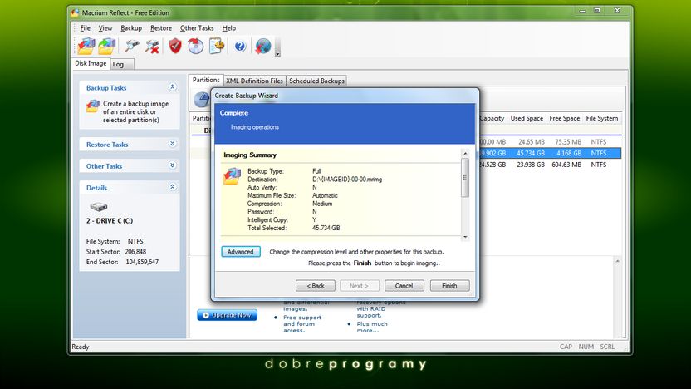The height and width of the screenshot is (389, 691).
Task: Click the Free Space column header
Action: tap(565, 118)
